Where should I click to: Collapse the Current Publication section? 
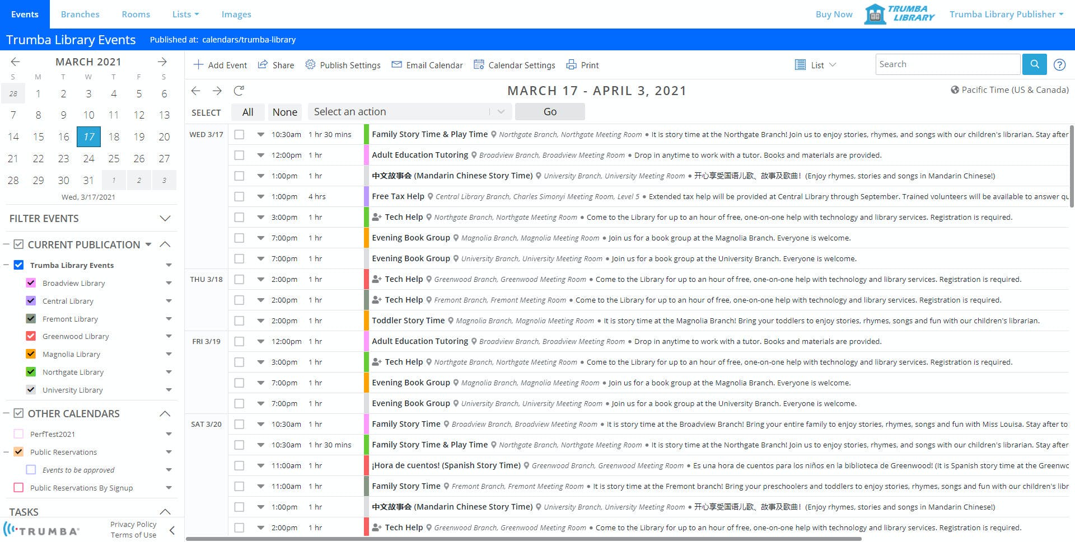click(x=165, y=244)
